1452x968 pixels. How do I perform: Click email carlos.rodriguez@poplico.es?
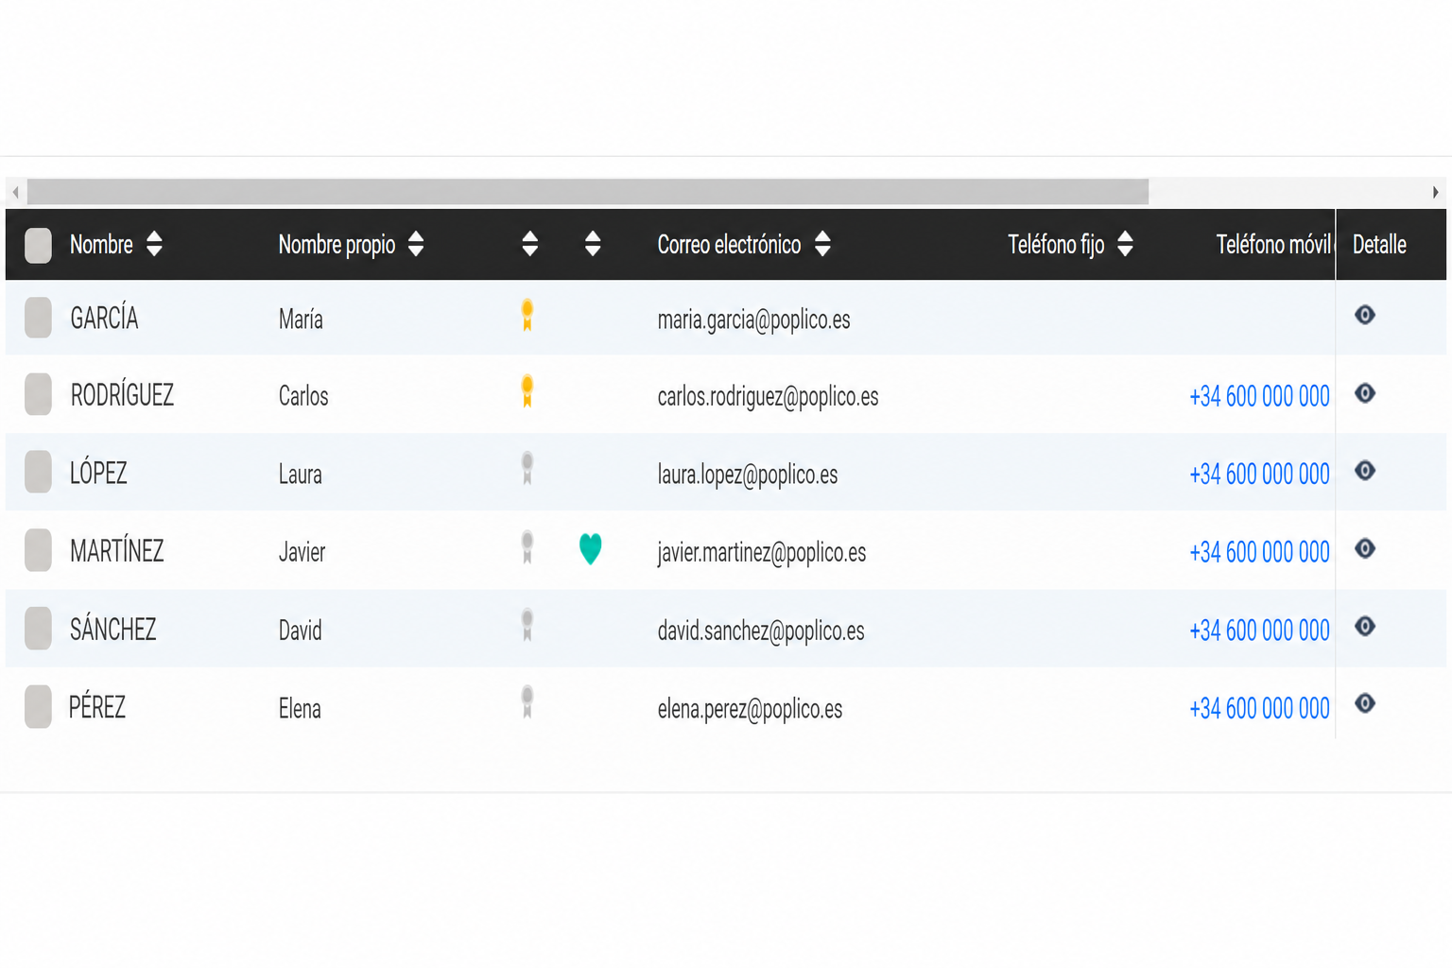click(x=768, y=397)
